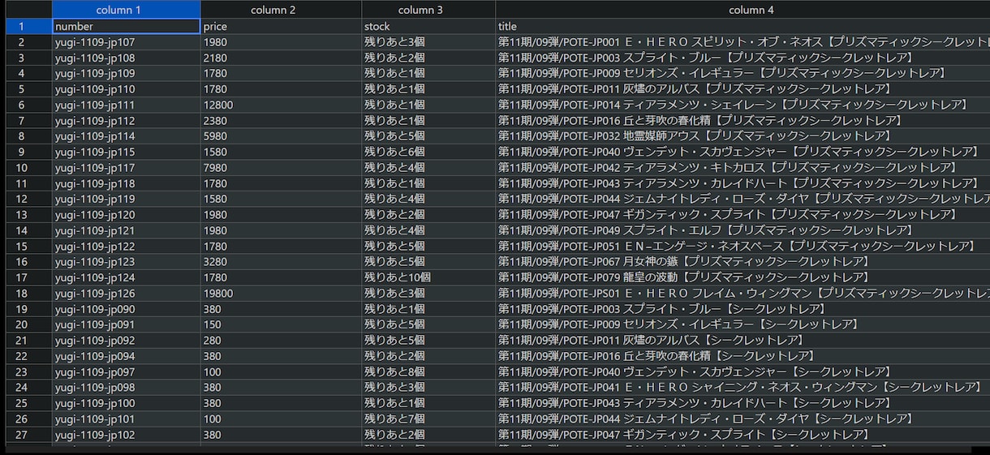Click the 'title' header cell
This screenshot has height=455, width=990.
pos(742,26)
